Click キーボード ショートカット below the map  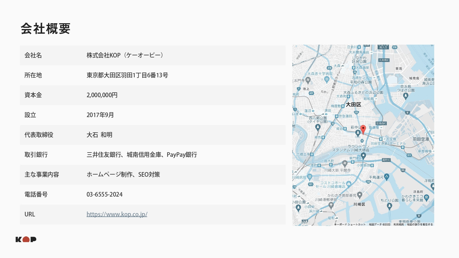349,224
